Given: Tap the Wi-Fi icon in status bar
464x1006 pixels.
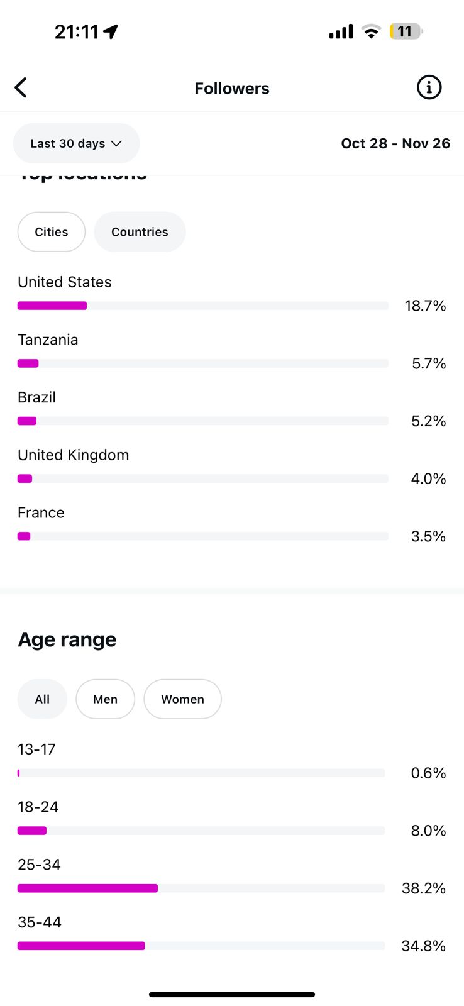Looking at the screenshot, I should 372,31.
